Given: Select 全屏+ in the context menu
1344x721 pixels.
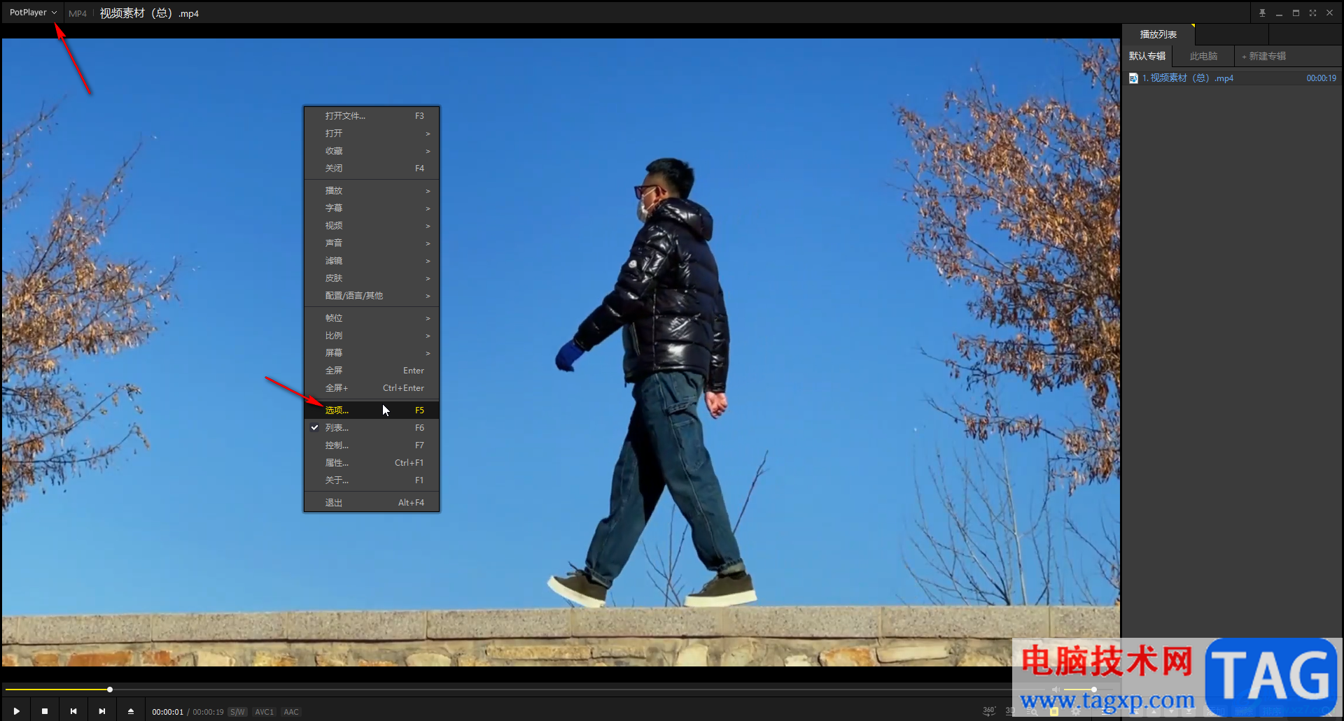Looking at the screenshot, I should 372,388.
